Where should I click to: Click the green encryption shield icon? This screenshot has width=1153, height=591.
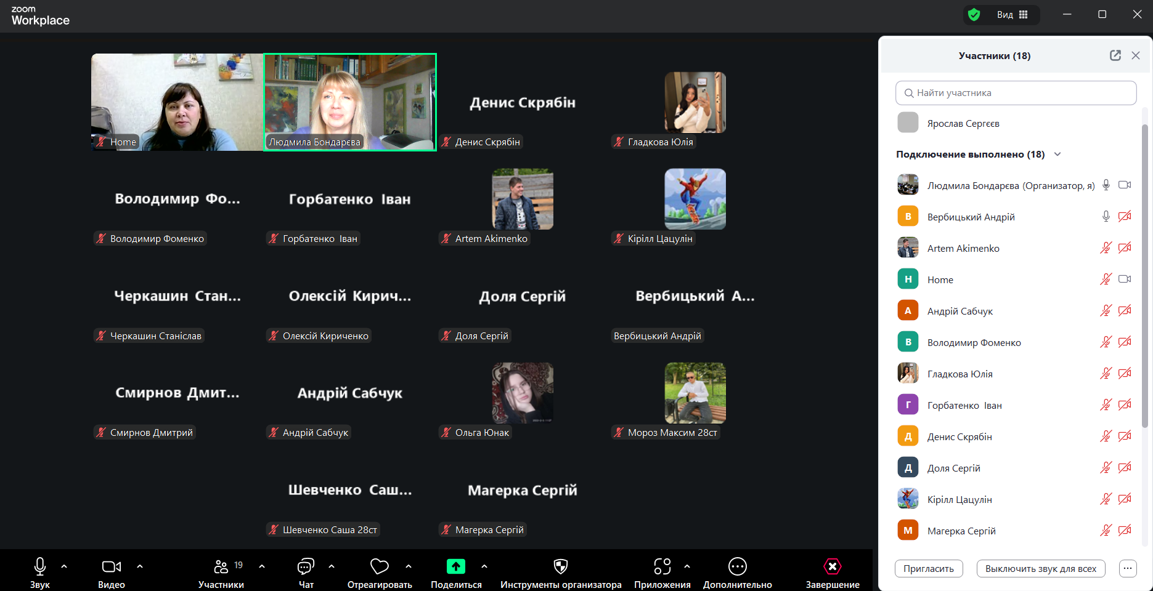coord(974,15)
